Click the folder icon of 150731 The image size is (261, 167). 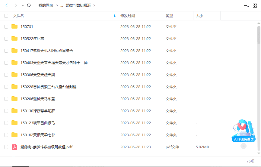pyautogui.click(x=14, y=26)
